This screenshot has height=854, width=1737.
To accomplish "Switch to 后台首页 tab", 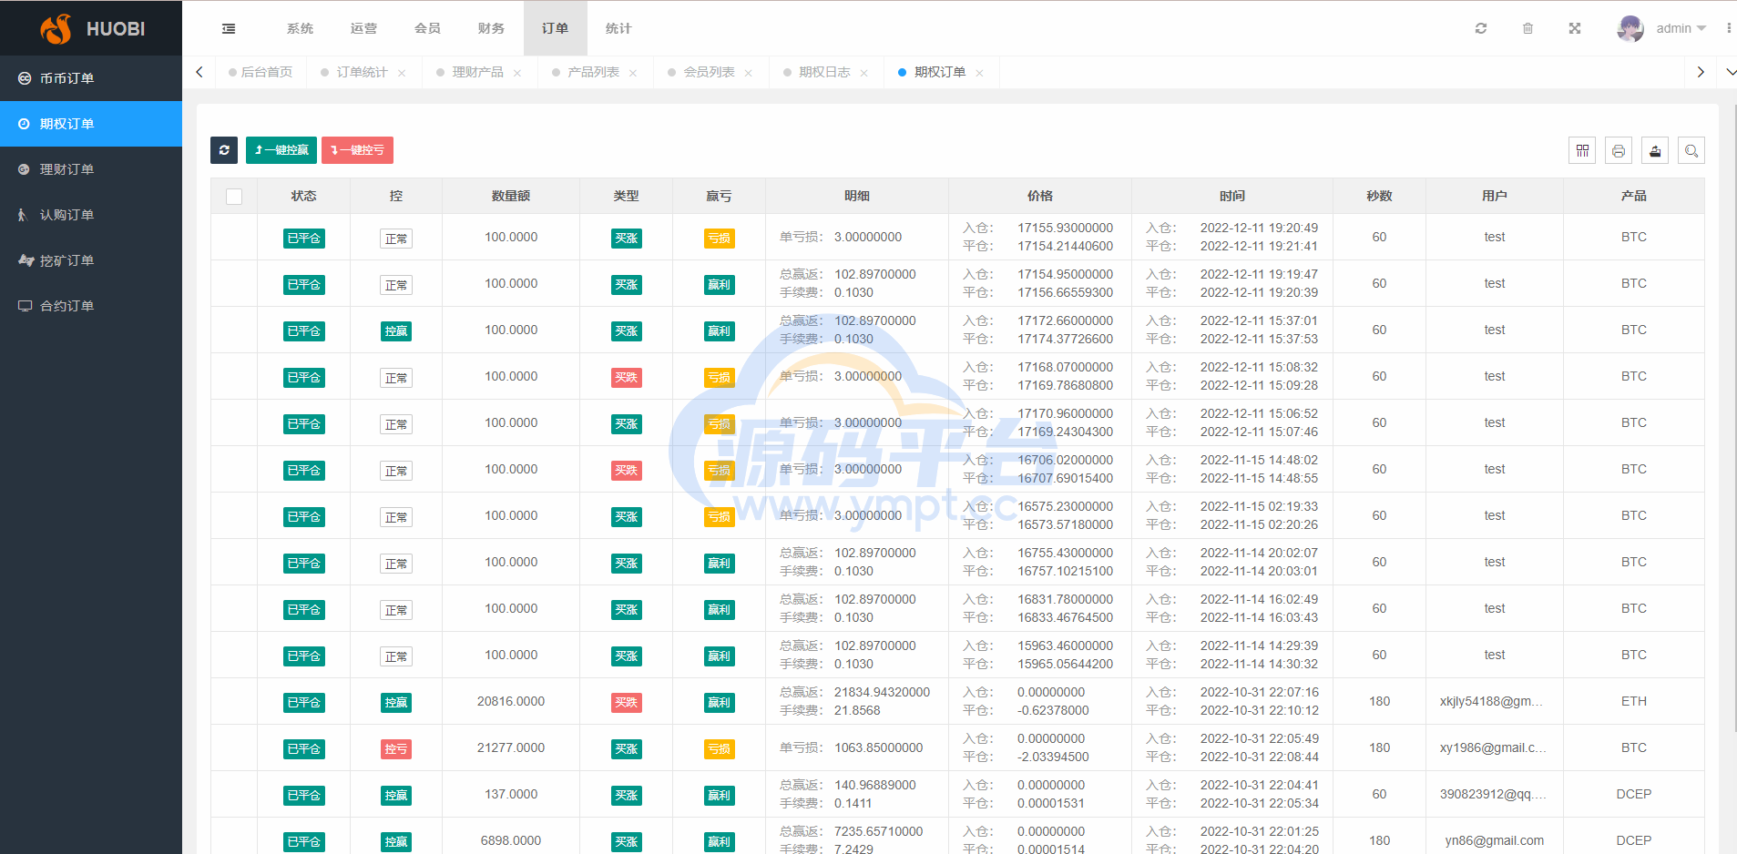I will point(261,72).
